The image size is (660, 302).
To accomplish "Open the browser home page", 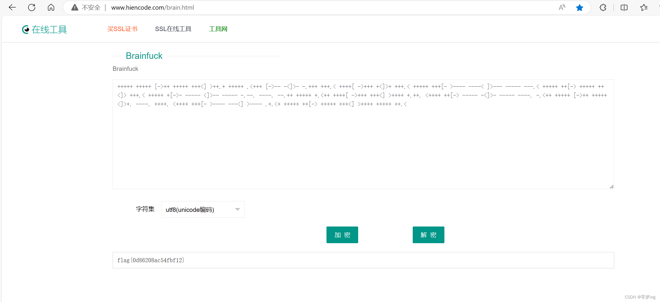I will [51, 7].
